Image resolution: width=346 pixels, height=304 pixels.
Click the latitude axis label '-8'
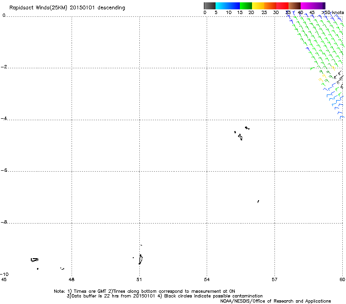coord(4,222)
